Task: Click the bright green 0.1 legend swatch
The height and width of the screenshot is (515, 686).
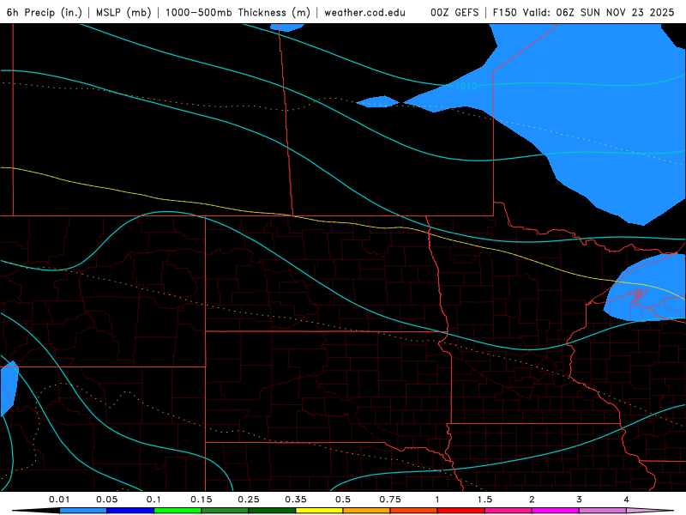Action: pyautogui.click(x=178, y=511)
